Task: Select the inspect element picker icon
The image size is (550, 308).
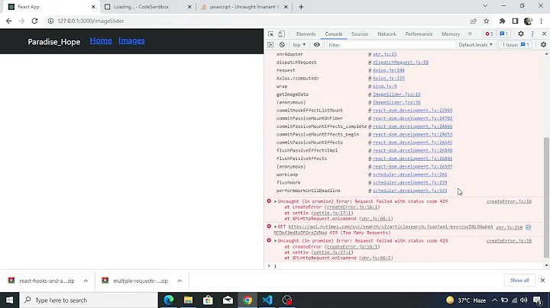Action: coord(270,34)
